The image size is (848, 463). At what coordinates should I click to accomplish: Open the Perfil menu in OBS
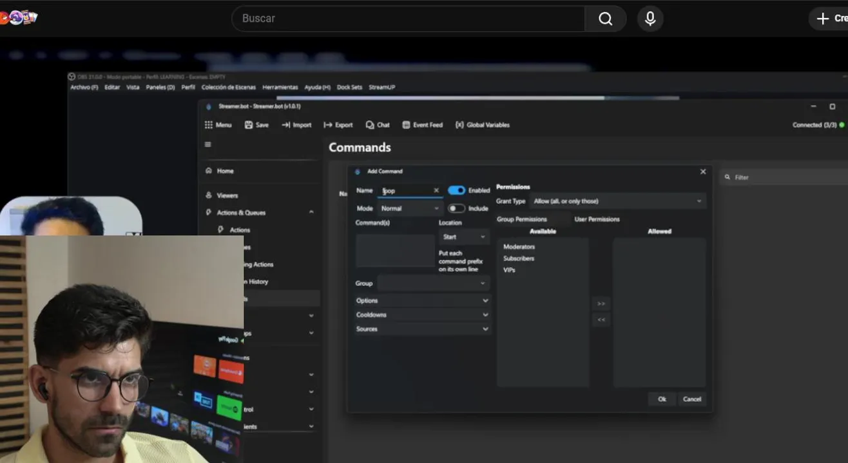[188, 87]
